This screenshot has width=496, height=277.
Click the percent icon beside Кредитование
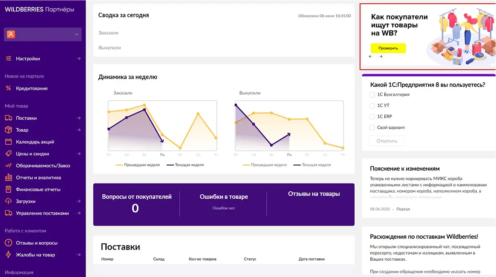[x=9, y=89]
